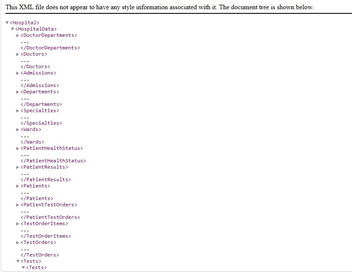Expand the Specialties node
Image resolution: width=352 pixels, height=272 pixels.
pyautogui.click(x=18, y=111)
